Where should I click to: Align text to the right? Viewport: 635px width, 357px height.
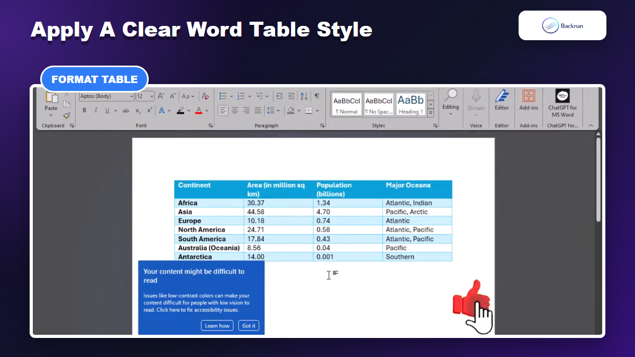(247, 111)
